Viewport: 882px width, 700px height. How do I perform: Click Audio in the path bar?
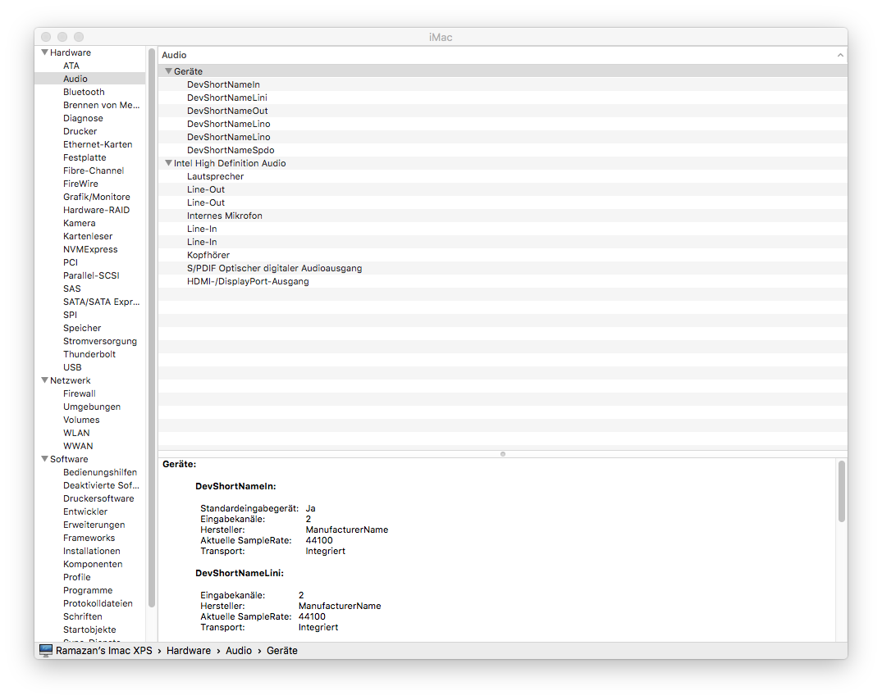(239, 651)
